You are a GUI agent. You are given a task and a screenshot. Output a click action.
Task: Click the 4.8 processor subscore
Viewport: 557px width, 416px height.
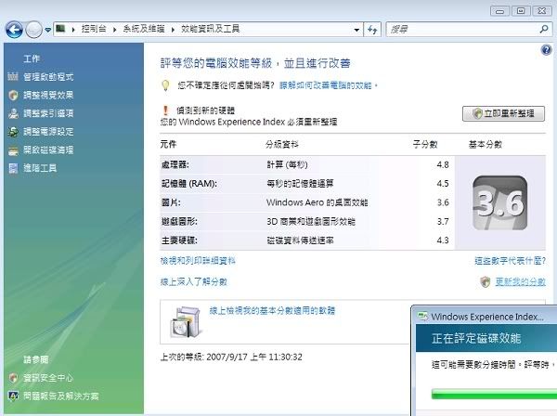tap(443, 164)
